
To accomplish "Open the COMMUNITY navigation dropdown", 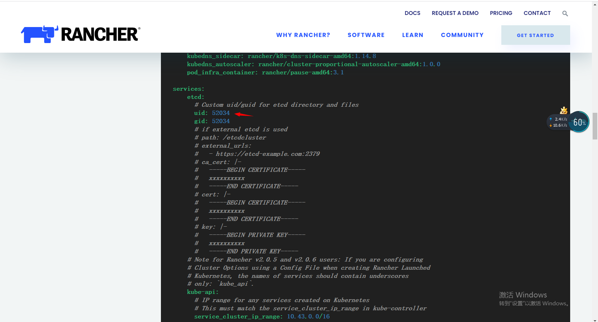I will [x=462, y=35].
